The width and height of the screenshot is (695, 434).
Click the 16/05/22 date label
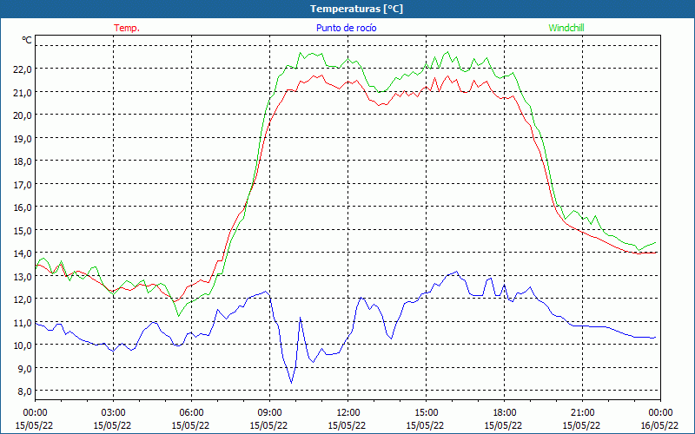point(659,425)
